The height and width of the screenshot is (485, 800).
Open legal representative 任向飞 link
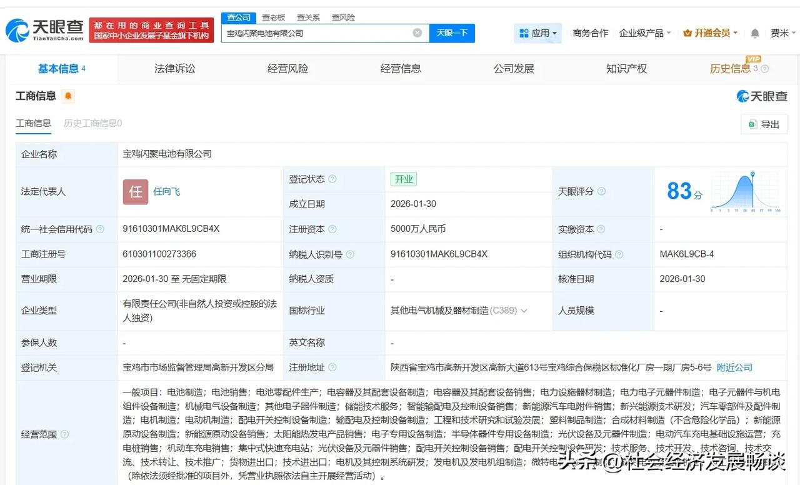pos(167,192)
